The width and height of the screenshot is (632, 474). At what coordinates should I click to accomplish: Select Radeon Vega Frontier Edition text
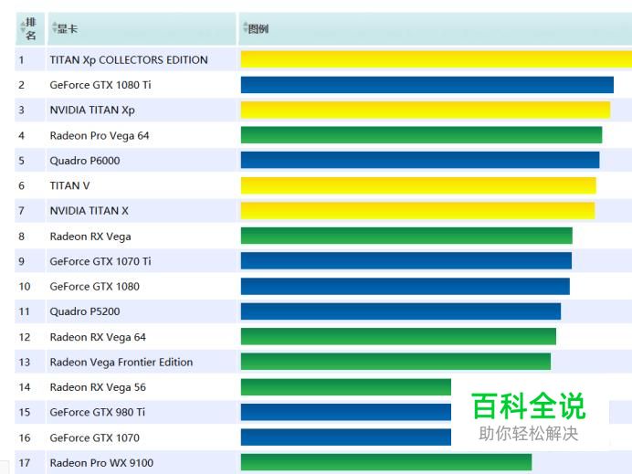click(x=121, y=363)
